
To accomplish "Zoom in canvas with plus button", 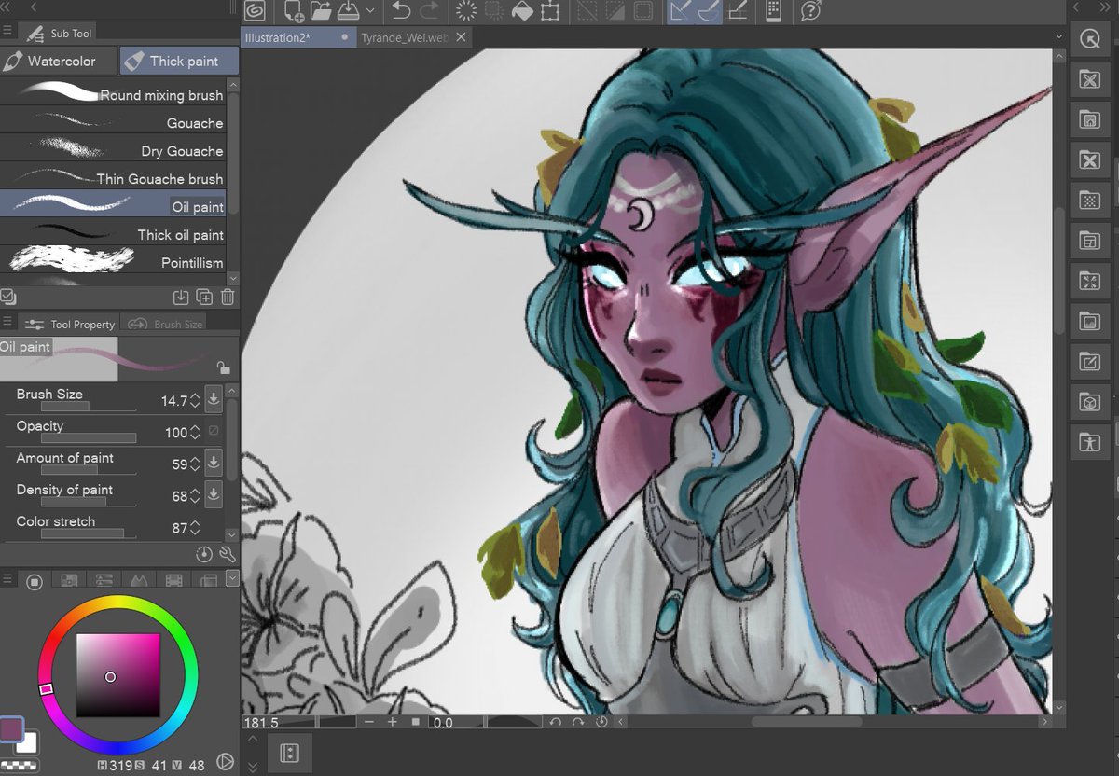I will tap(392, 723).
